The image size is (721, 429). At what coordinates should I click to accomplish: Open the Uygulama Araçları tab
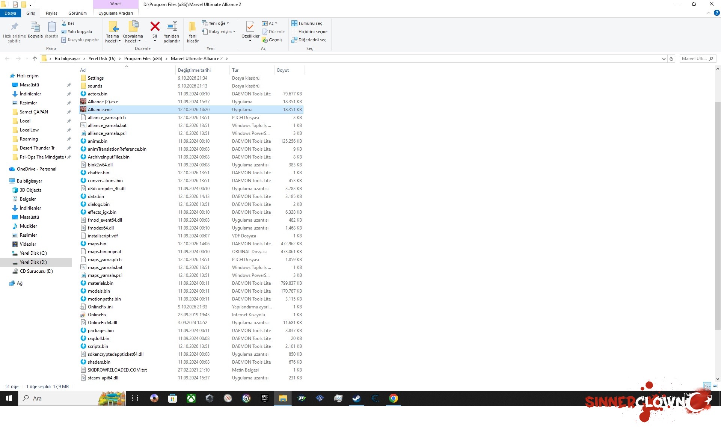point(116,13)
